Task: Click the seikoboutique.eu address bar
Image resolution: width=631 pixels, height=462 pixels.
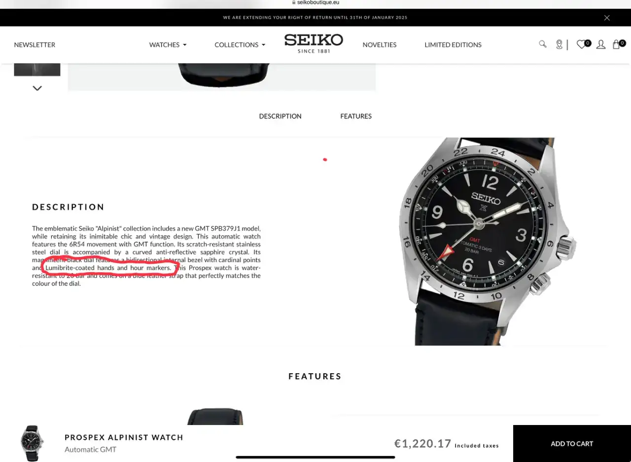Action: point(315,2)
